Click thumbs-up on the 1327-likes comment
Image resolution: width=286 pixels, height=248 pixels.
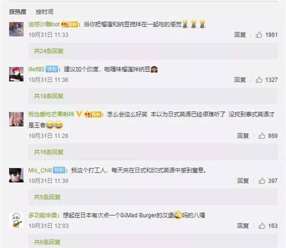[259, 79]
